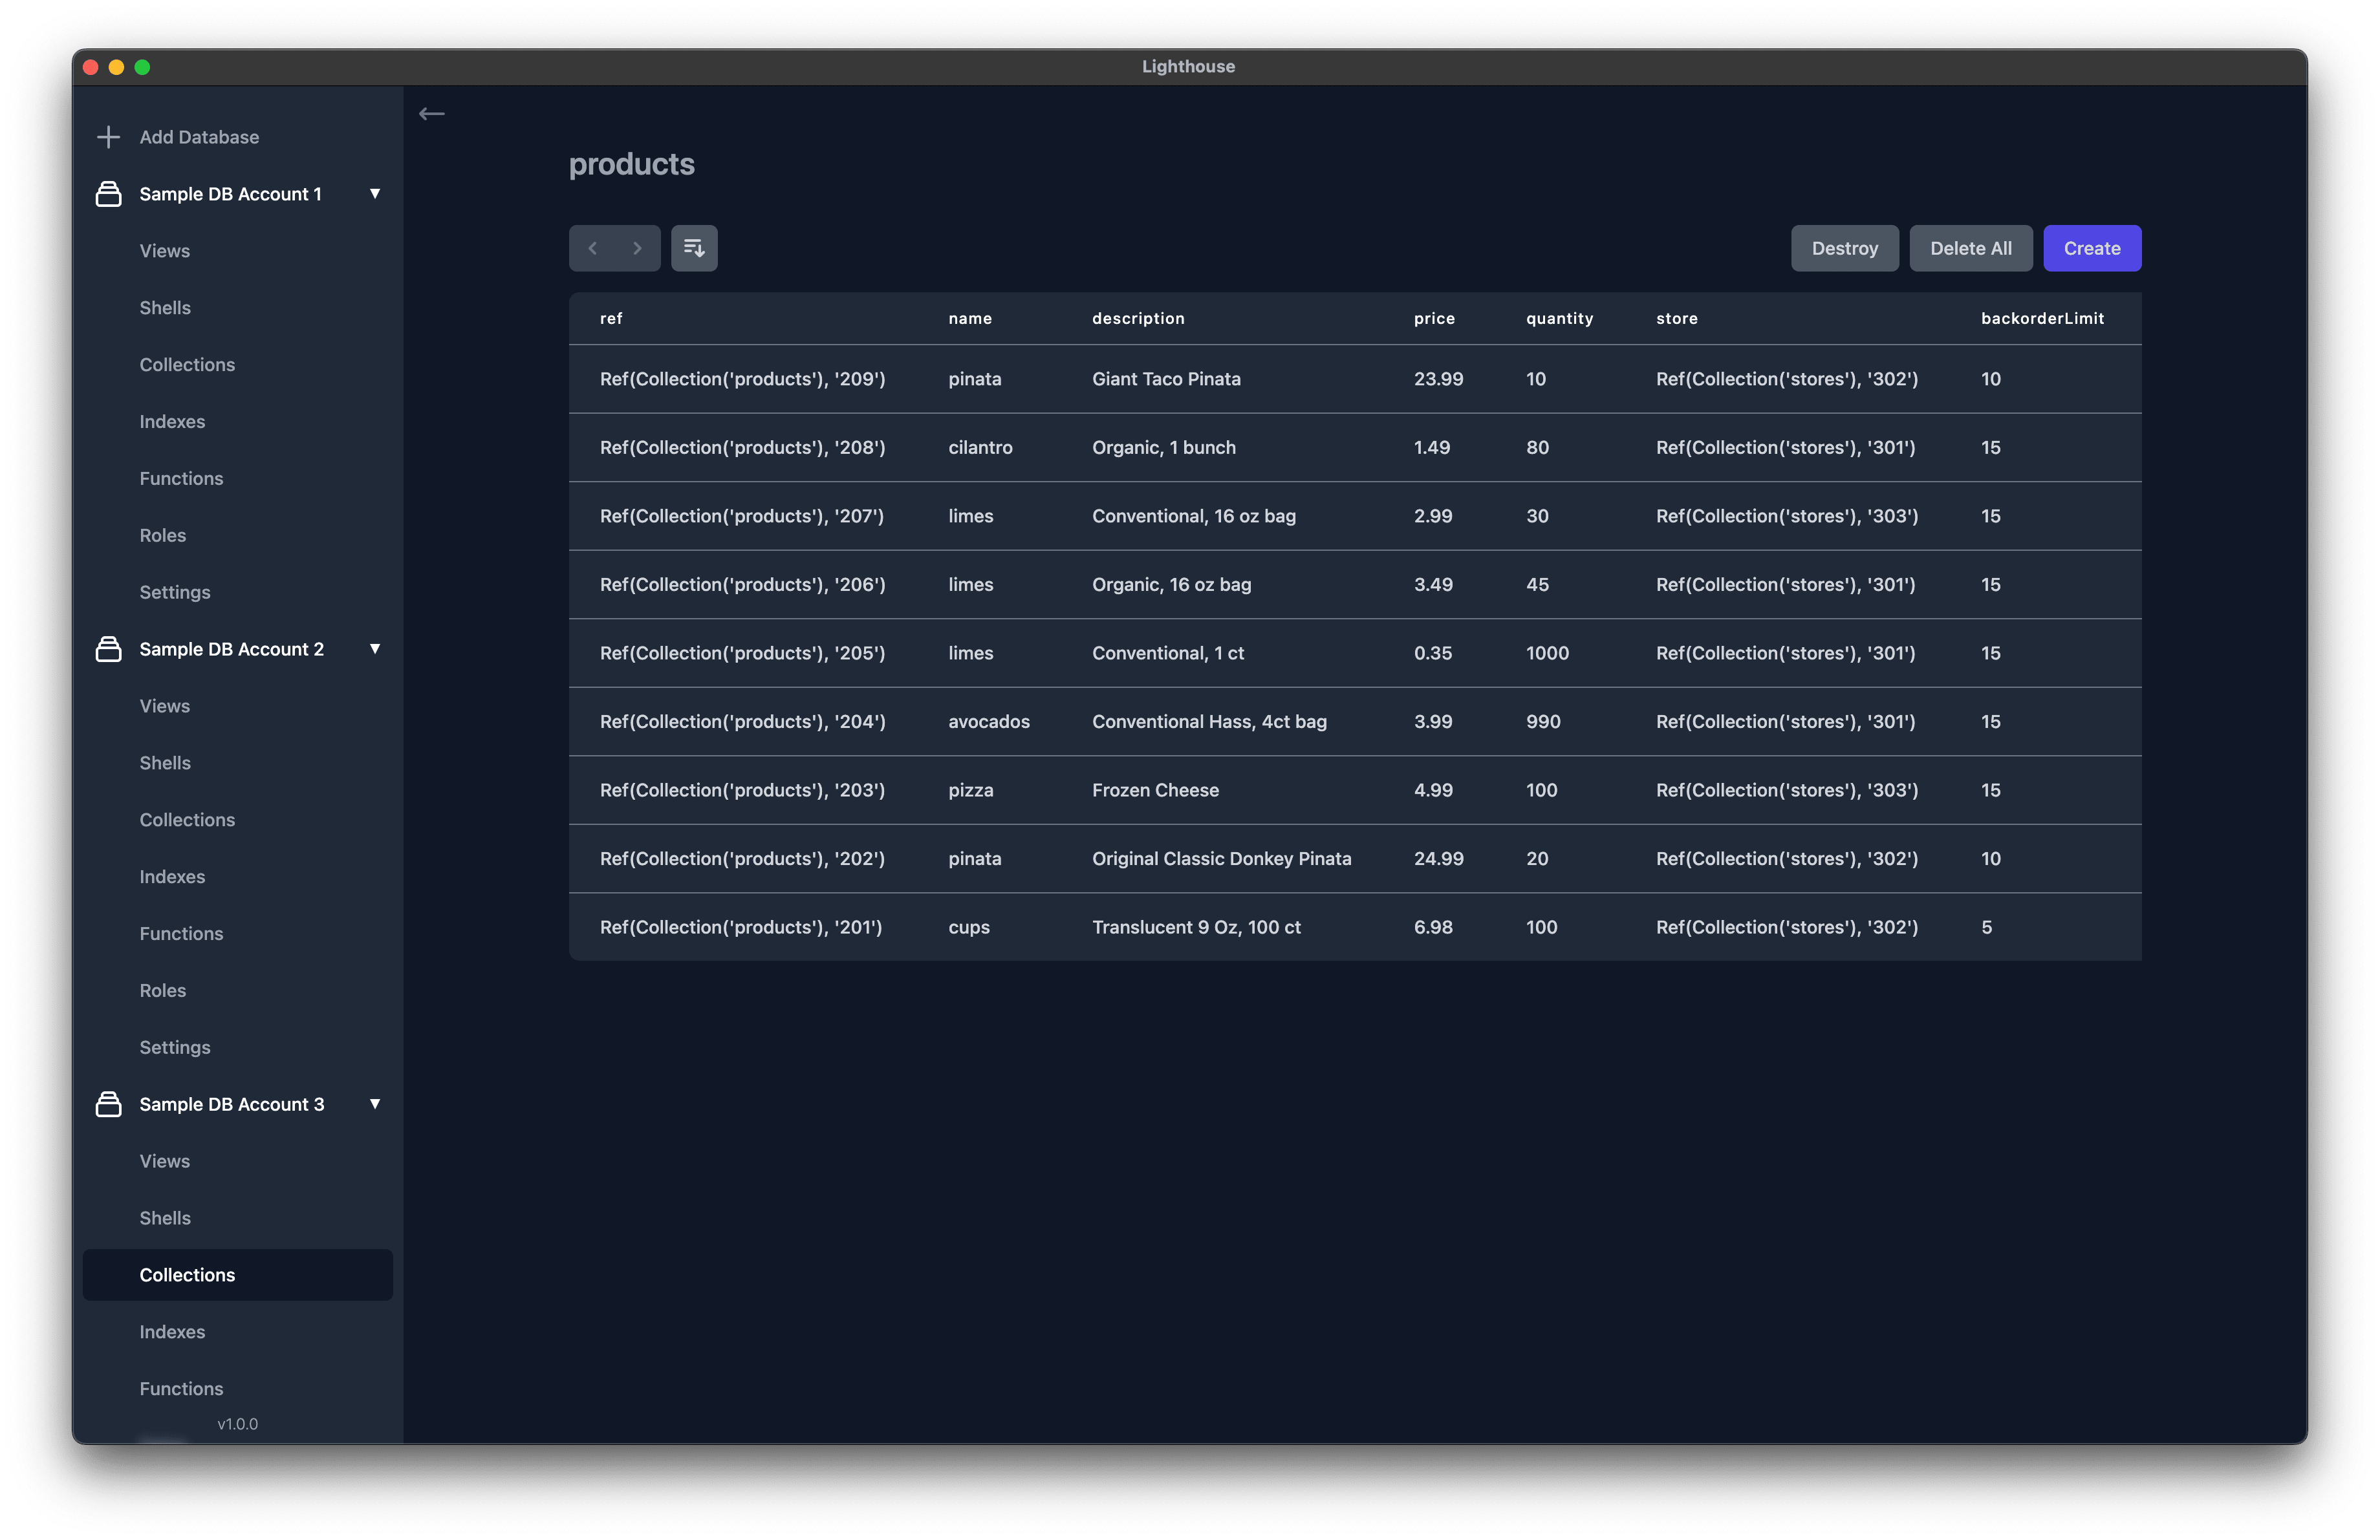Click the name column header
Image resolution: width=2380 pixels, height=1540 pixels.
[970, 319]
